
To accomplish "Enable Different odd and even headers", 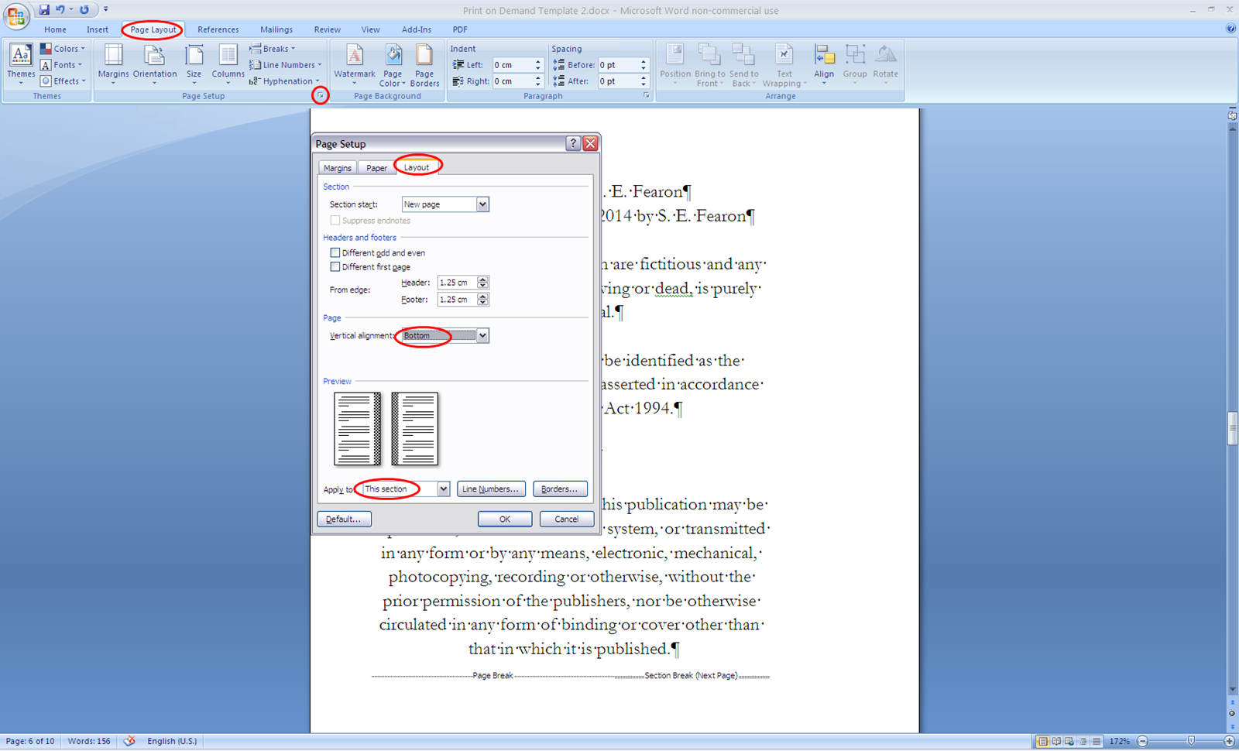I will click(335, 252).
